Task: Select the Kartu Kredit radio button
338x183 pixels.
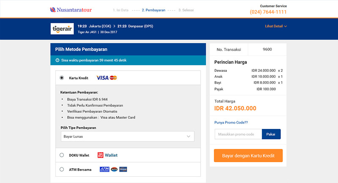Action: coord(62,78)
